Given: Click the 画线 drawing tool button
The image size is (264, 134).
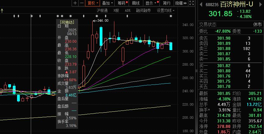Looking at the screenshot, I should pos(136,3).
